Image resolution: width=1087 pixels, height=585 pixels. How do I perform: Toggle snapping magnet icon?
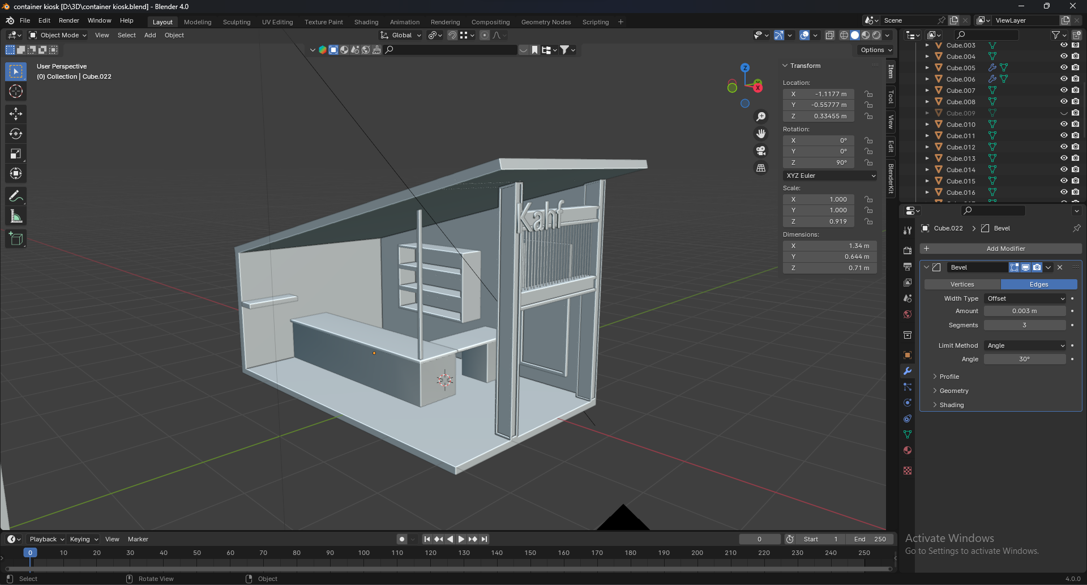coord(452,35)
